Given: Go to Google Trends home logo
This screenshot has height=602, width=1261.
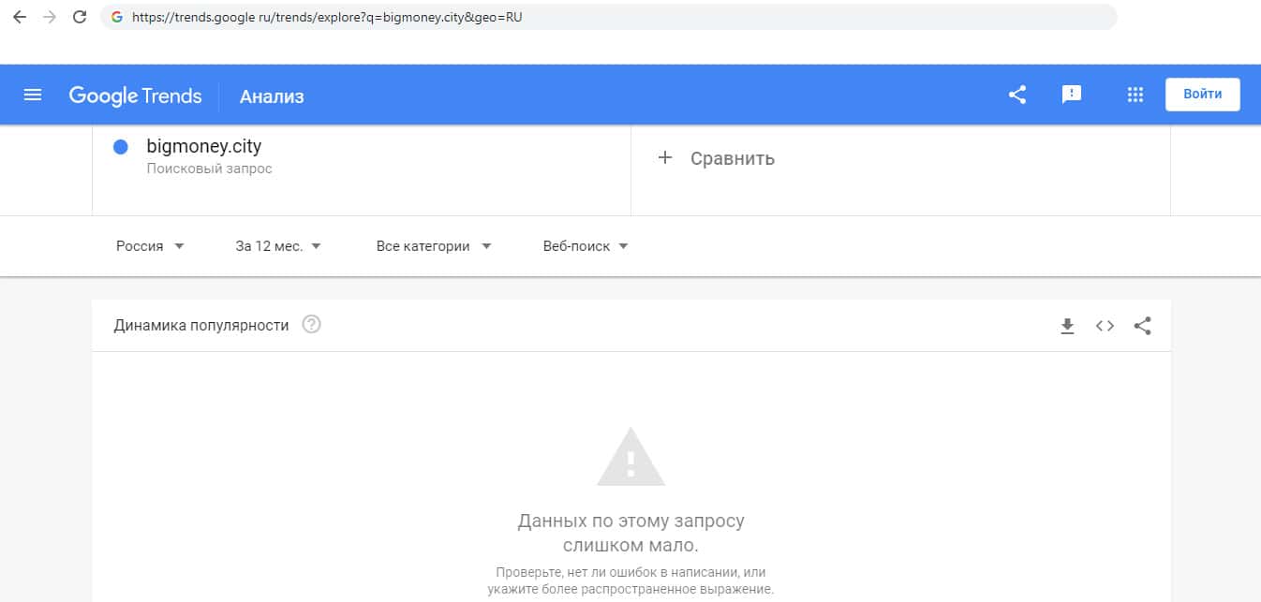Looking at the screenshot, I should point(135,95).
